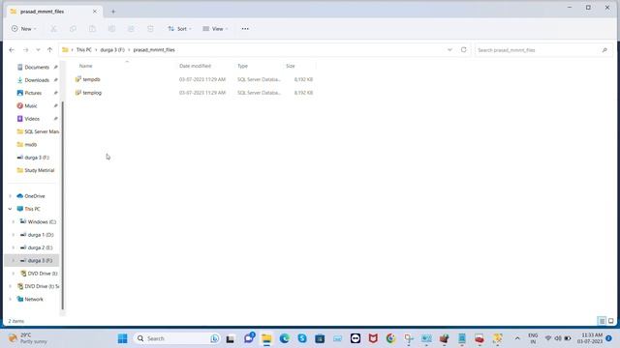This screenshot has height=348, width=620.
Task: Switch to Large icons view in status bar
Action: [x=611, y=321]
